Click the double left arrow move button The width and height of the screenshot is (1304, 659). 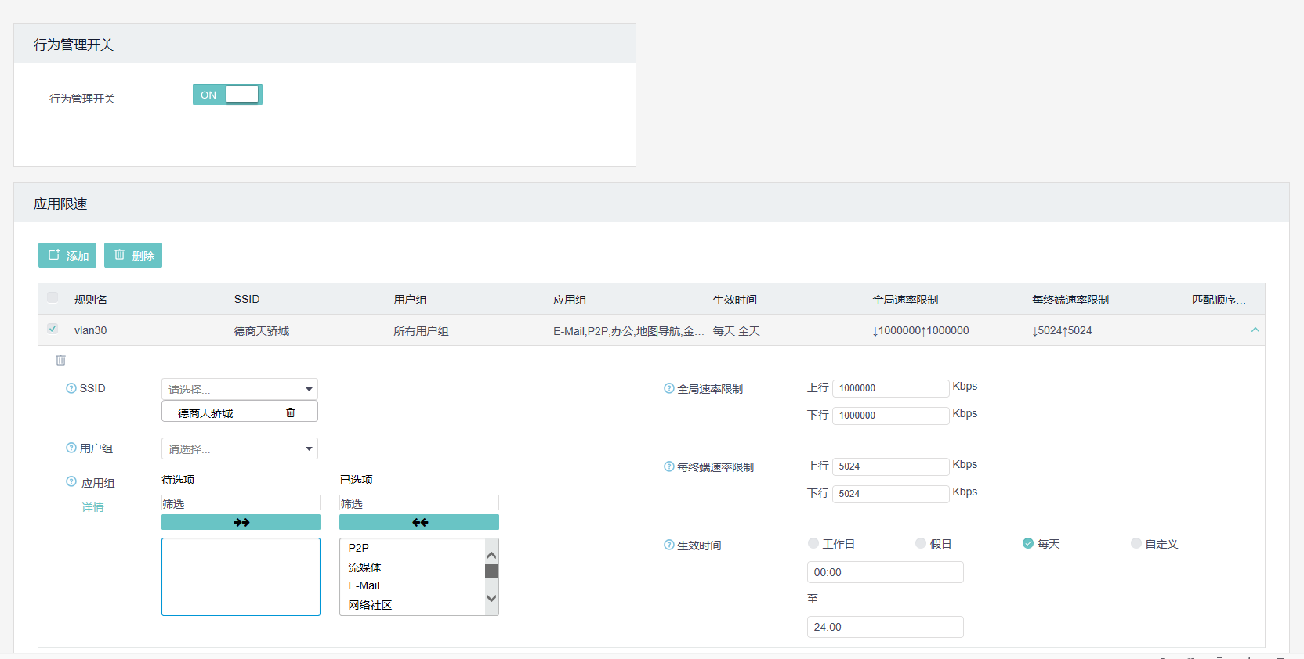(x=419, y=522)
